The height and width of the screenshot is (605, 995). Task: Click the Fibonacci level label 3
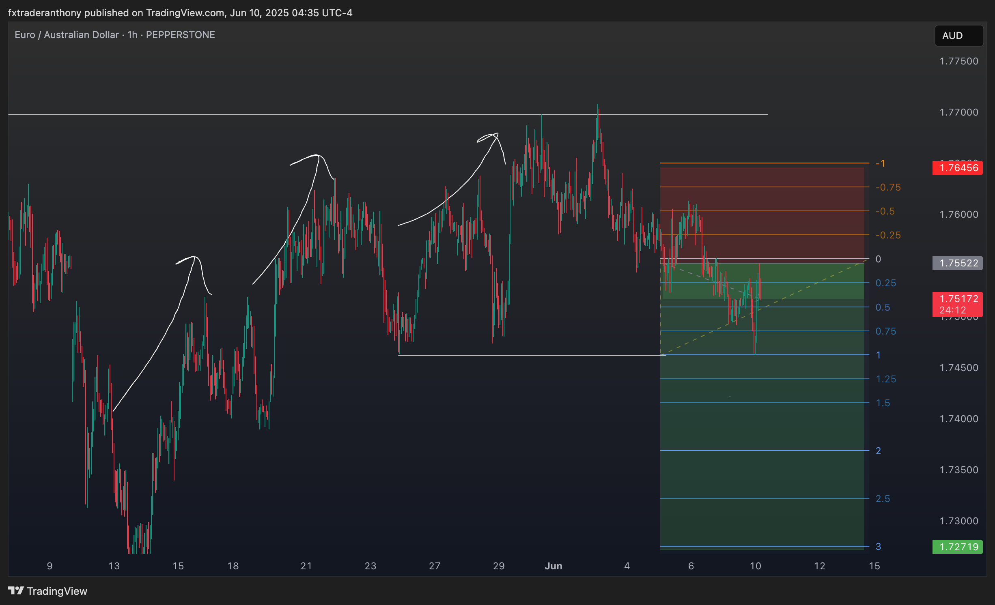tap(878, 547)
